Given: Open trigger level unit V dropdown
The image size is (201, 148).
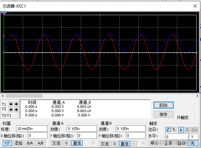Looking at the screenshot, I should 193,136.
